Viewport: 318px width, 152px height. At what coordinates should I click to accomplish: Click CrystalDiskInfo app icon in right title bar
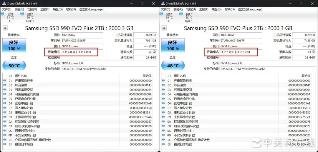click(x=163, y=4)
